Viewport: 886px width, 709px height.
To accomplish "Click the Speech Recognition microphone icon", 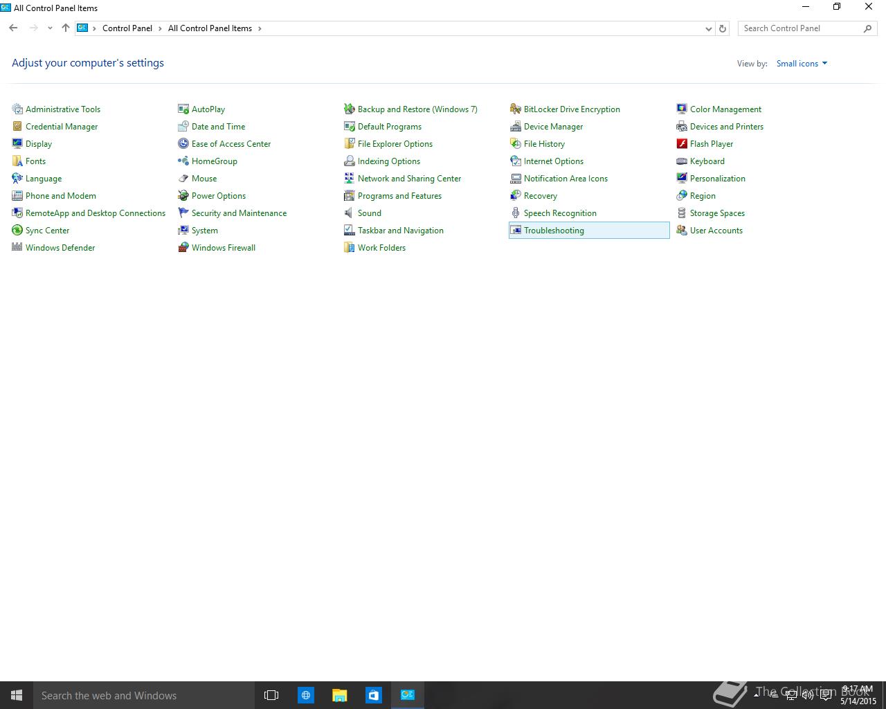I will click(x=516, y=213).
